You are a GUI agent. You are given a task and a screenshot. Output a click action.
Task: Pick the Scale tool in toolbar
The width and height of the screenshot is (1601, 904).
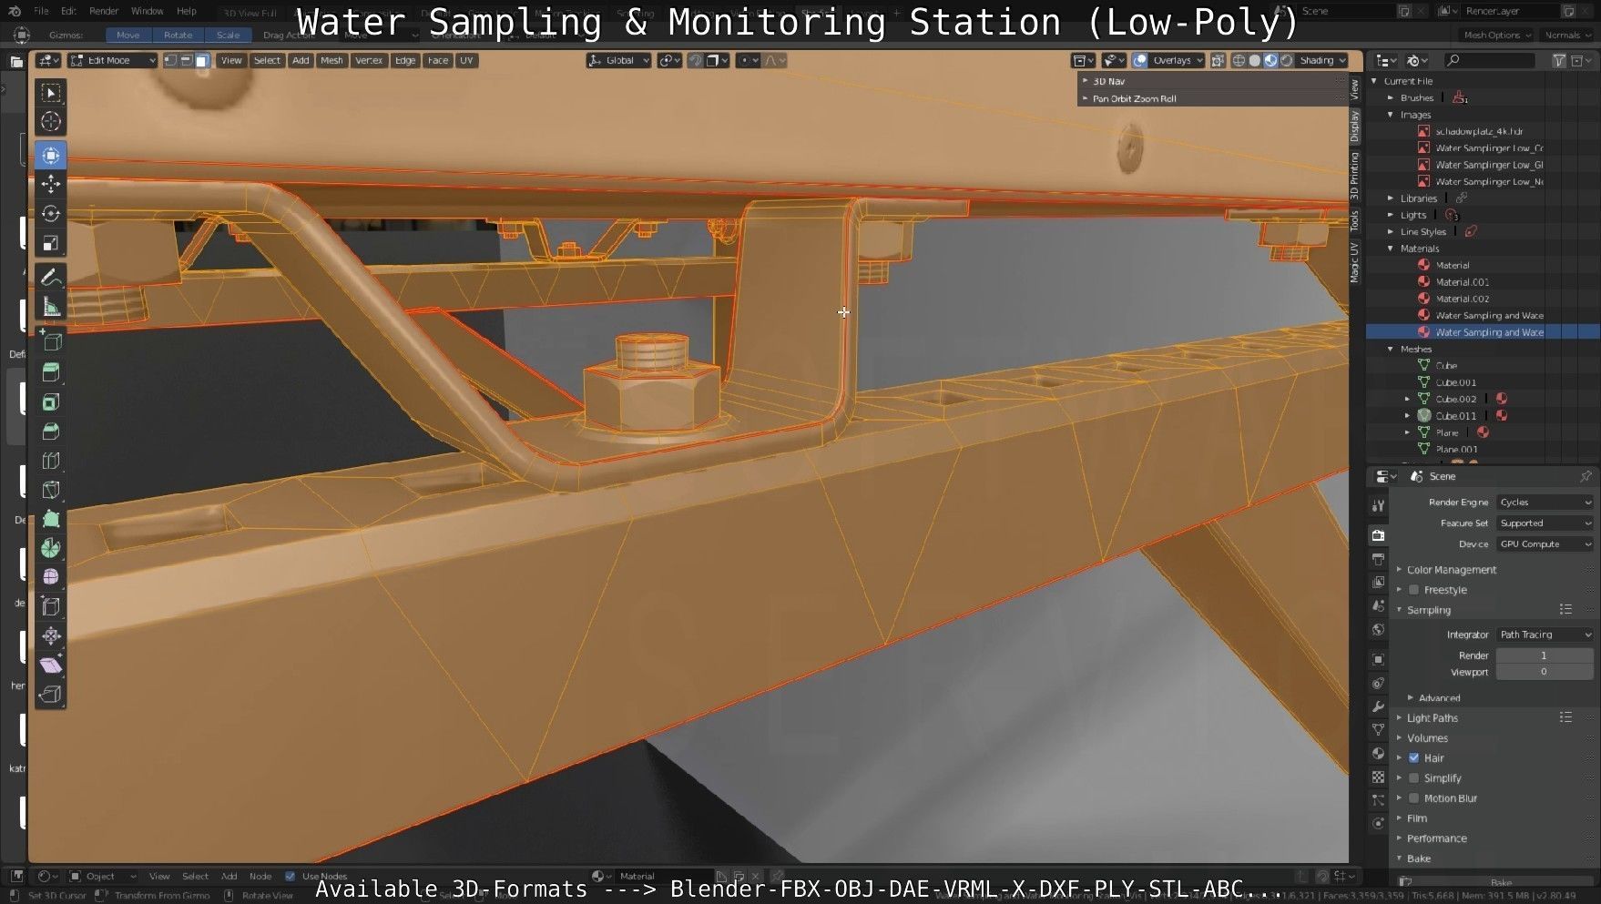pos(51,243)
